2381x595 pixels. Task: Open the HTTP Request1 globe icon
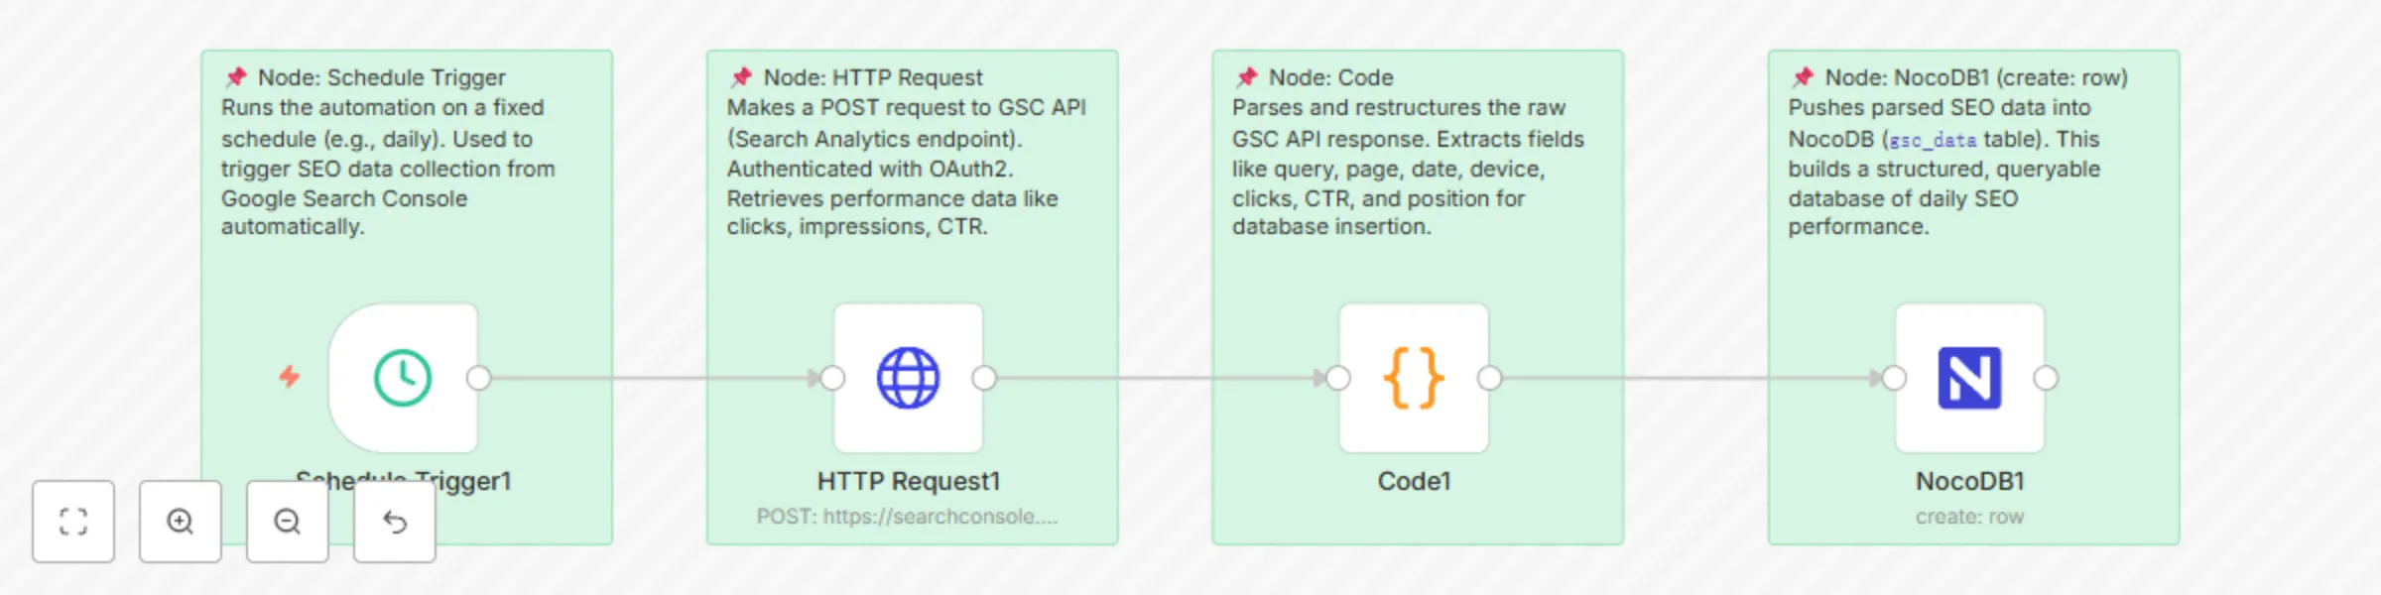[x=909, y=377]
